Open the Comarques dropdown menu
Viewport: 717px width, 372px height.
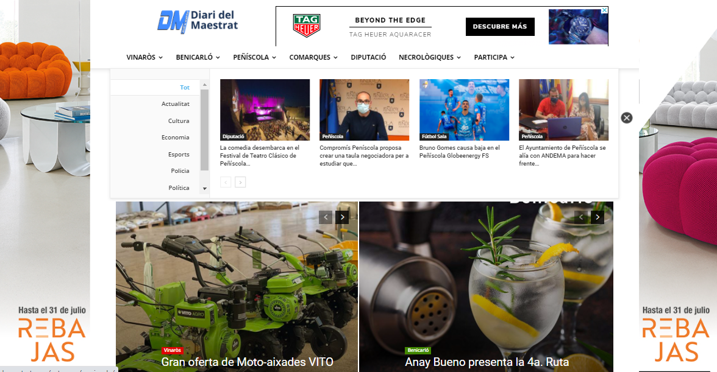tap(313, 57)
